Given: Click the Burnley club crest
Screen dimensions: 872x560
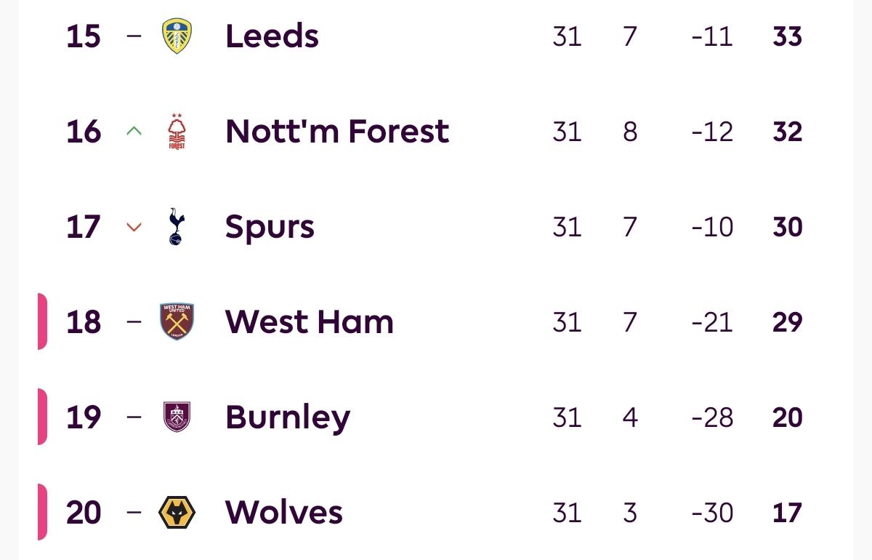Looking at the screenshot, I should click(x=177, y=417).
